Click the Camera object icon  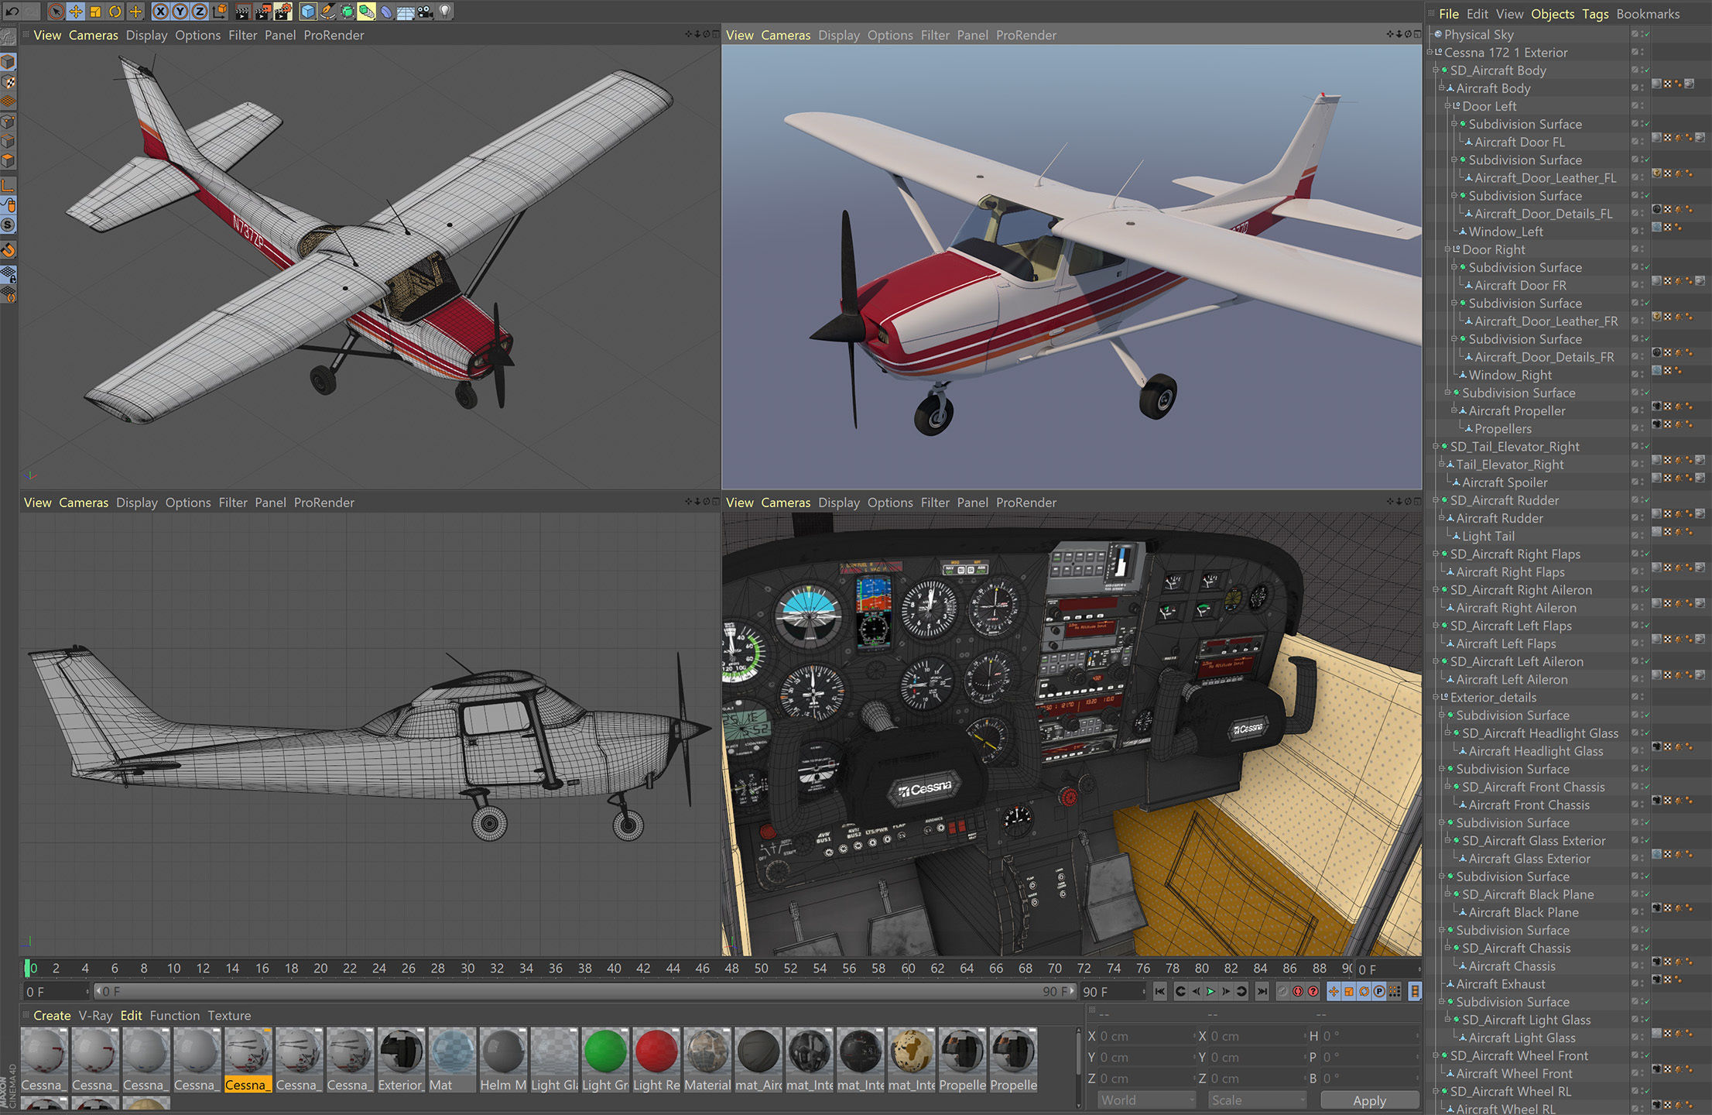(x=426, y=11)
